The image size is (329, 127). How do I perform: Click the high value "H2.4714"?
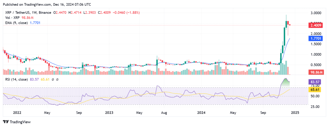pyautogui.click(x=75, y=13)
